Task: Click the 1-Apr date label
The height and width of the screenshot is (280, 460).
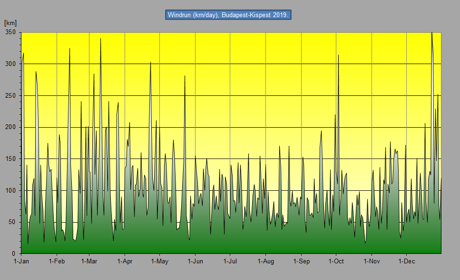Action: (x=125, y=261)
